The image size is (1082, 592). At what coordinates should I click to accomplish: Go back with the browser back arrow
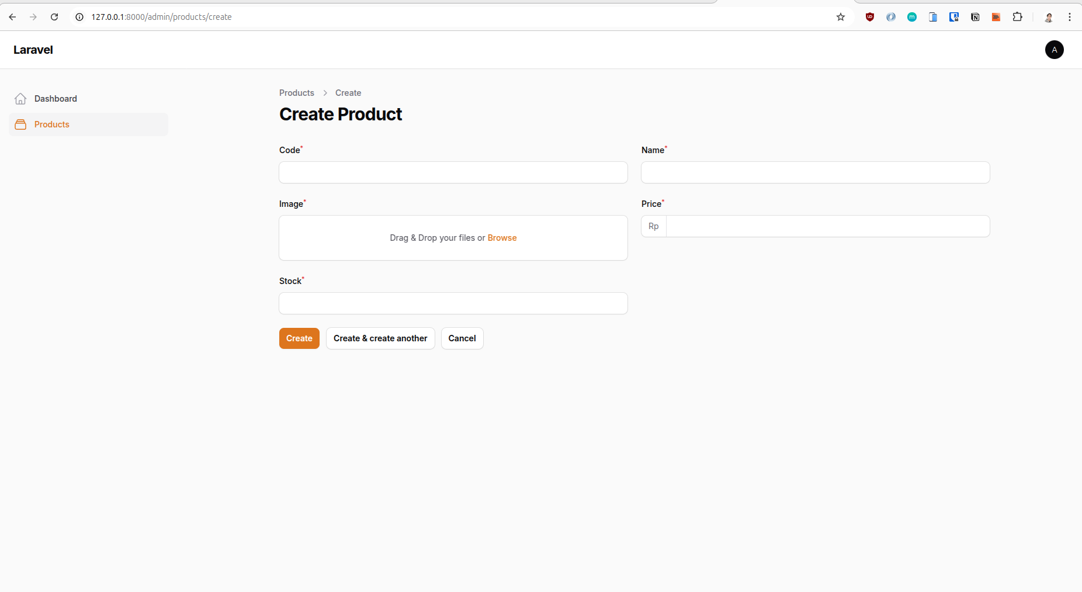pos(12,17)
